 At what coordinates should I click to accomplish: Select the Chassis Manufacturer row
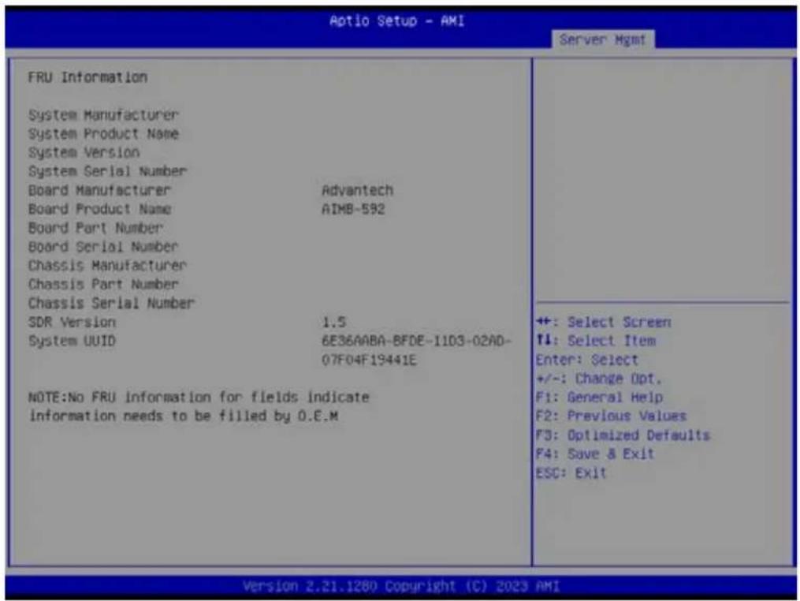[108, 266]
